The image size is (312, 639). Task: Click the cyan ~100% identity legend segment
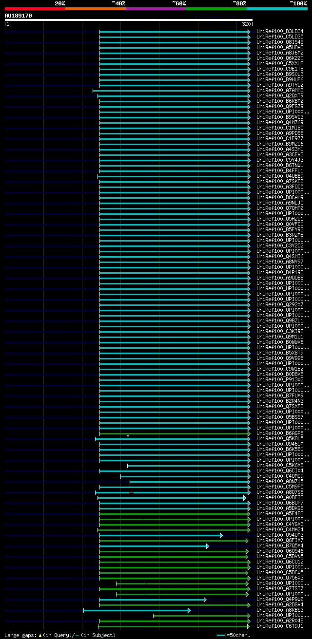(276, 9)
